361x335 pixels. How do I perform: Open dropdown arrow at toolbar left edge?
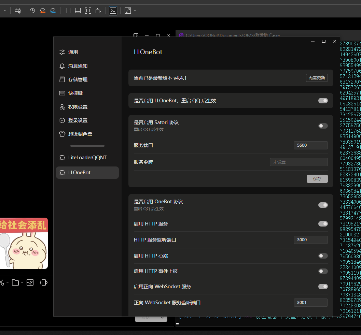4,11
